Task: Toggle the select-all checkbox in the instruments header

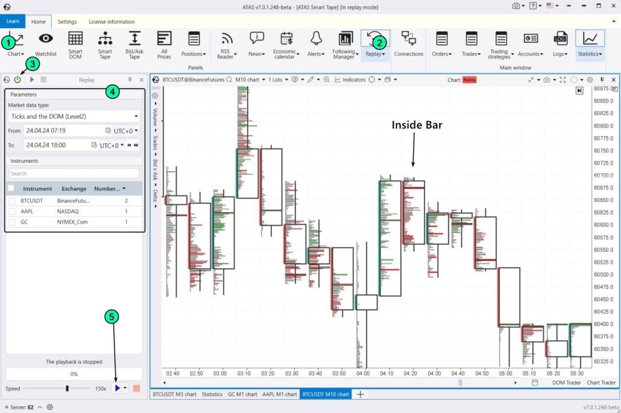Action: click(10, 188)
